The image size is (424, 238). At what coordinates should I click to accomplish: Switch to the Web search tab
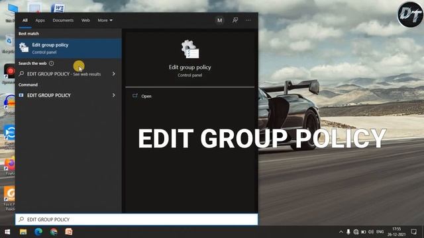(85, 20)
